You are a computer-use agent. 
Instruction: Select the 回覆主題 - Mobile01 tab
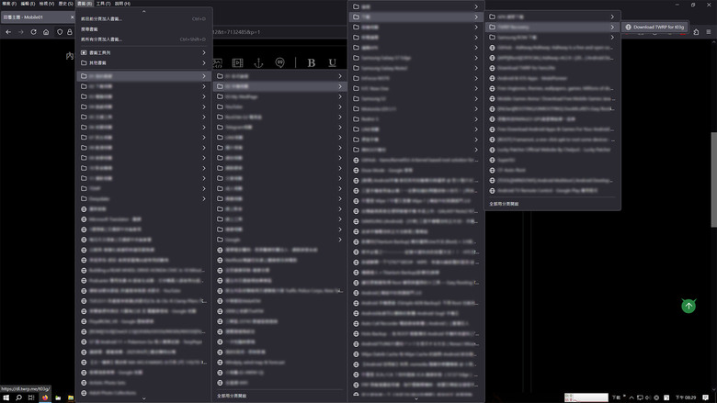point(38,17)
